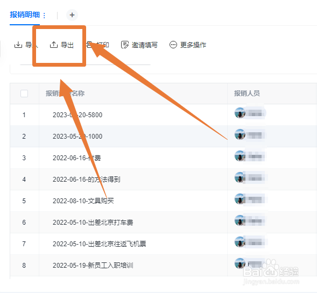Screen dimensions: 317x293
Task: Open the 报销明细 tab options menu
Action: [44, 16]
